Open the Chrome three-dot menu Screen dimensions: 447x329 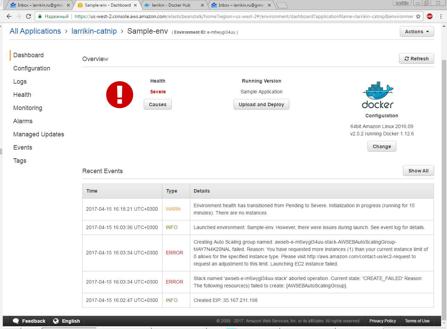pyautogui.click(x=440, y=16)
